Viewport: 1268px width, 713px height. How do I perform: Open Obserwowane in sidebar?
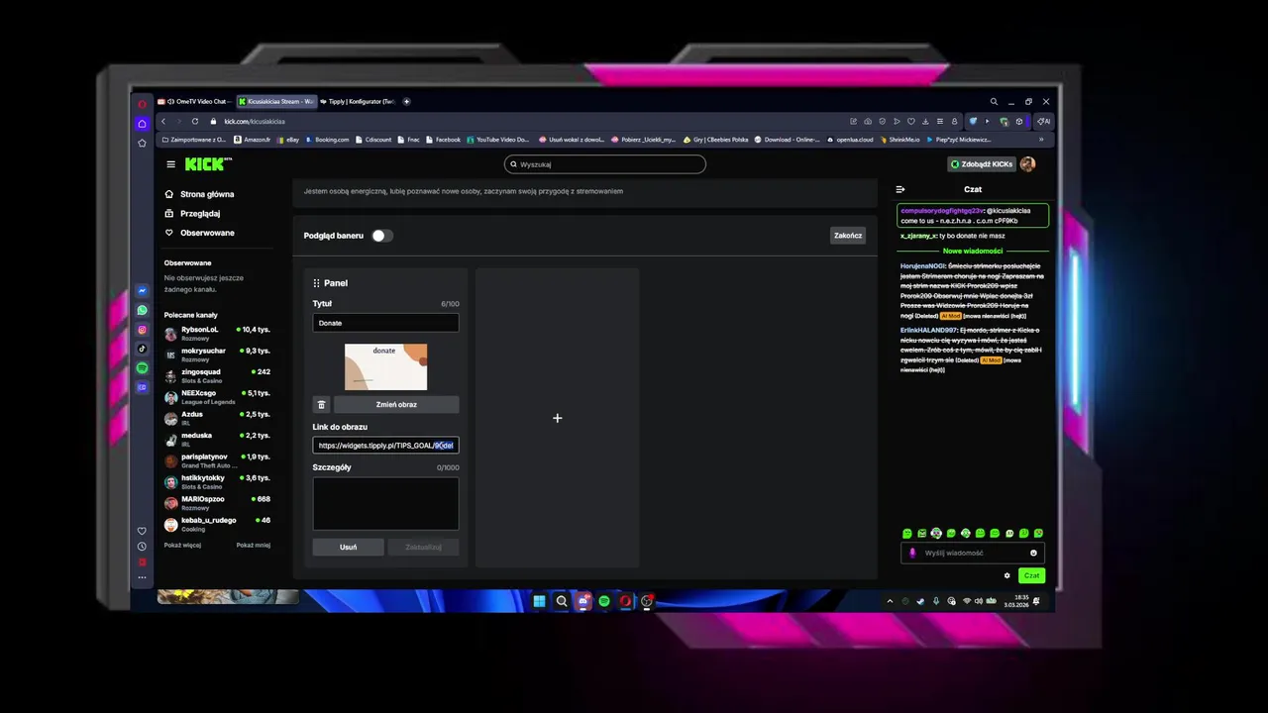(200, 233)
